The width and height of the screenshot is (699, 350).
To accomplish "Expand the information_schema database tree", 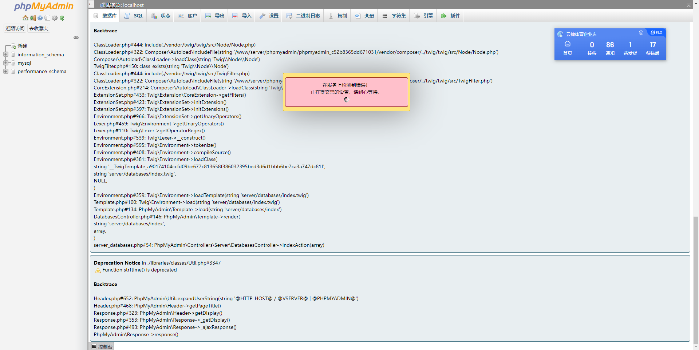I will point(6,55).
